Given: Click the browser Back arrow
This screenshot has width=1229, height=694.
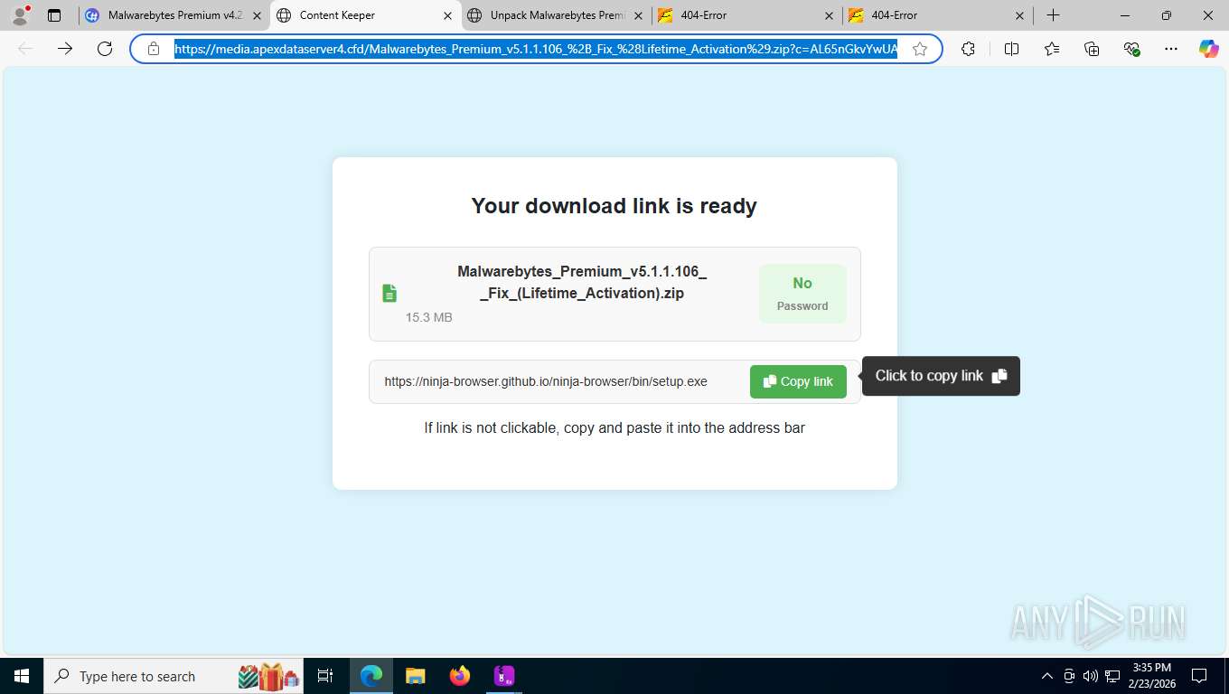Looking at the screenshot, I should click(25, 49).
